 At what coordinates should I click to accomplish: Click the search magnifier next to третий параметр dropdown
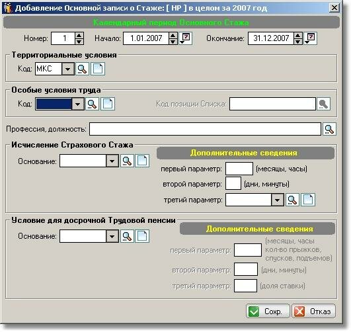pos(292,200)
